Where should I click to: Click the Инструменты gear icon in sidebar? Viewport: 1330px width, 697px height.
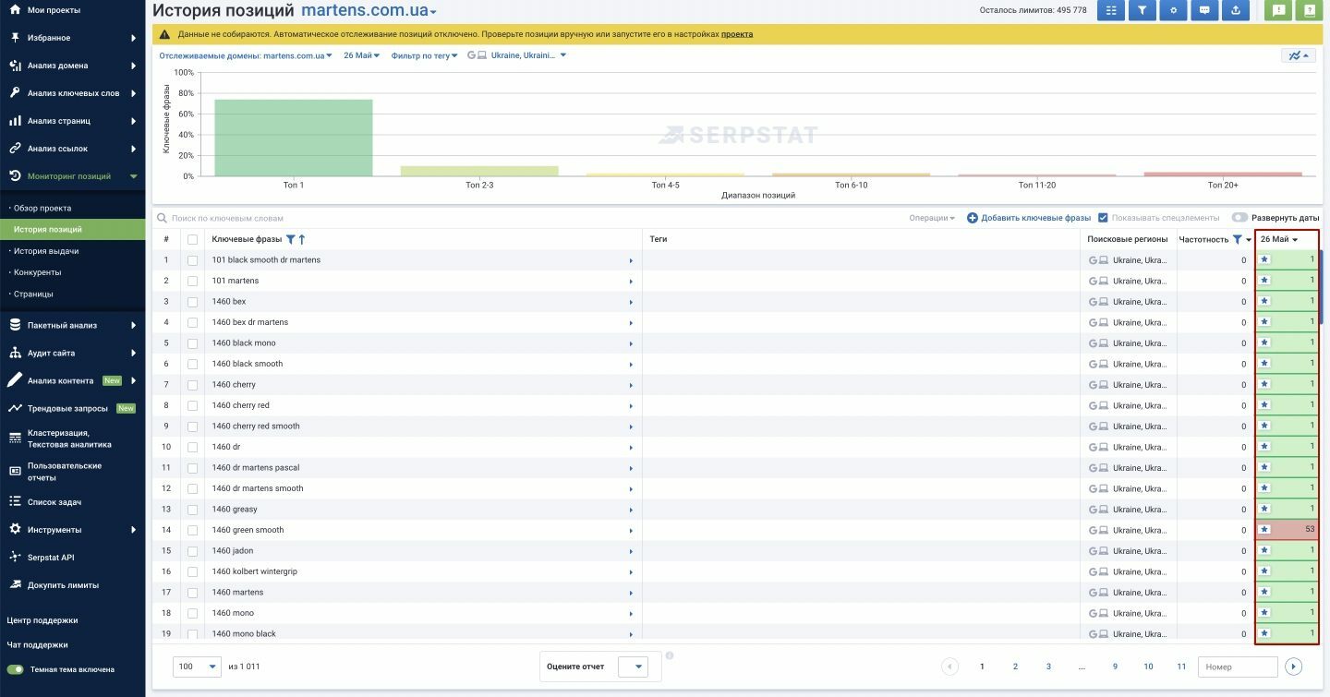click(15, 530)
